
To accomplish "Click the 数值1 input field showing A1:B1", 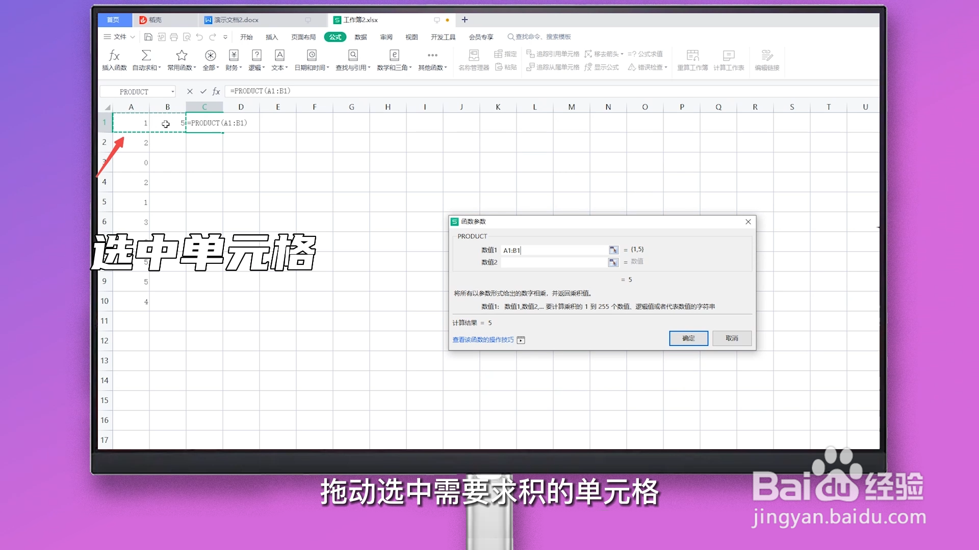I will click(556, 250).
